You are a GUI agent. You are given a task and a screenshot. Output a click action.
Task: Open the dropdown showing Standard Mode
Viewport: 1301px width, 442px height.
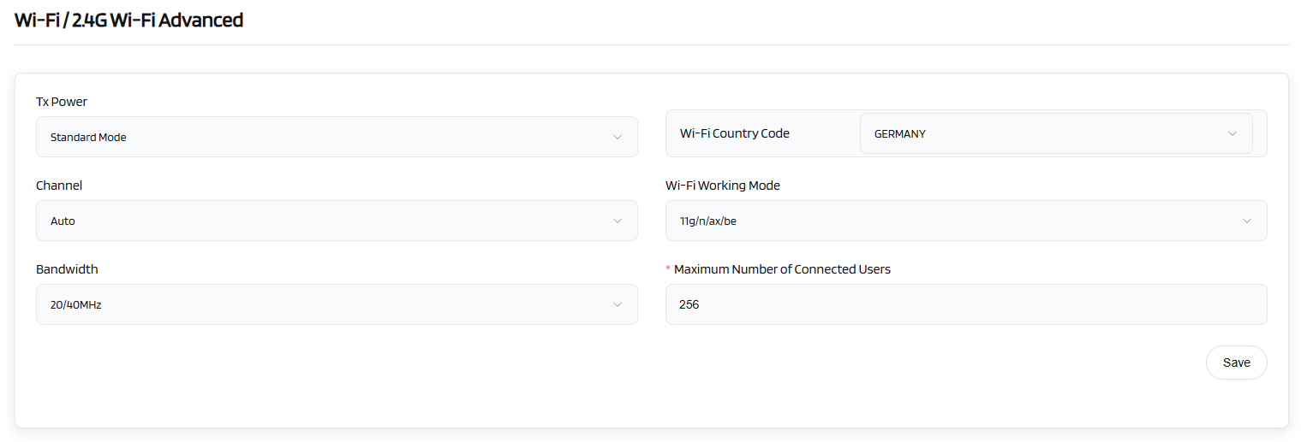pyautogui.click(x=325, y=137)
